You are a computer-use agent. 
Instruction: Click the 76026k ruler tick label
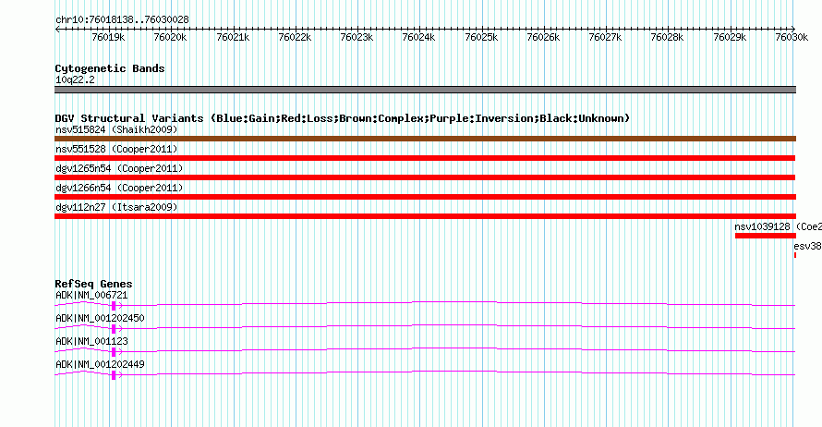(x=543, y=37)
